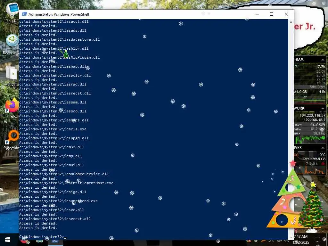This screenshot has height=246, width=328.
Task: Click the 17.7% CPU usage value
Action: [x=321, y=67]
